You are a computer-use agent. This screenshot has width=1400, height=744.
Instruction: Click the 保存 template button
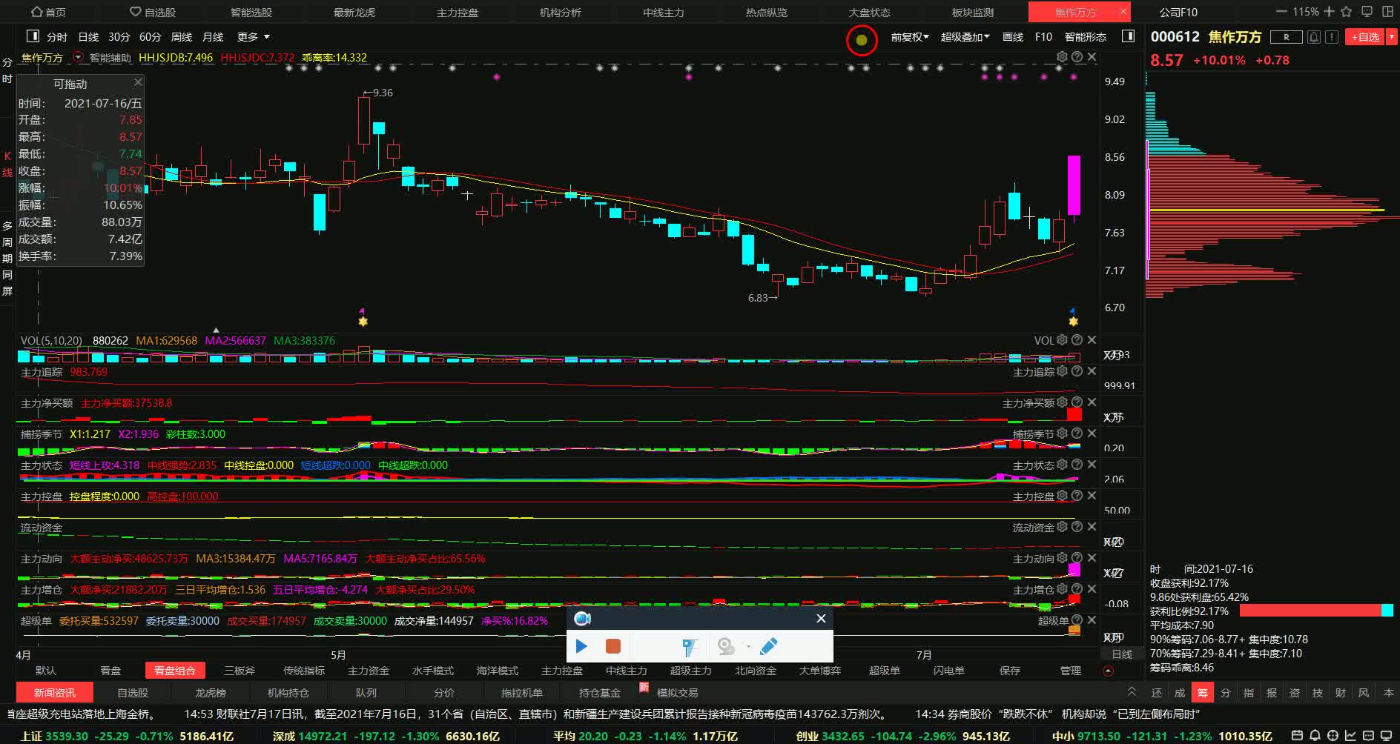(x=1010, y=671)
